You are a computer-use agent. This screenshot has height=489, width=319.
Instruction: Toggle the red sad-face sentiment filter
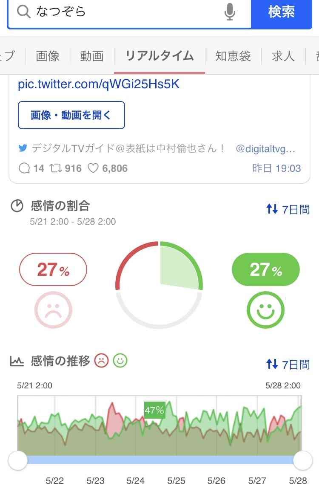tap(53, 310)
